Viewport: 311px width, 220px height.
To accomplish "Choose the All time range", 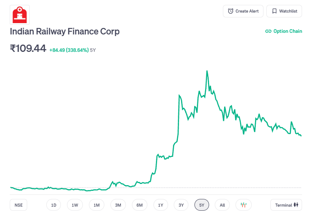I will pyautogui.click(x=222, y=205).
